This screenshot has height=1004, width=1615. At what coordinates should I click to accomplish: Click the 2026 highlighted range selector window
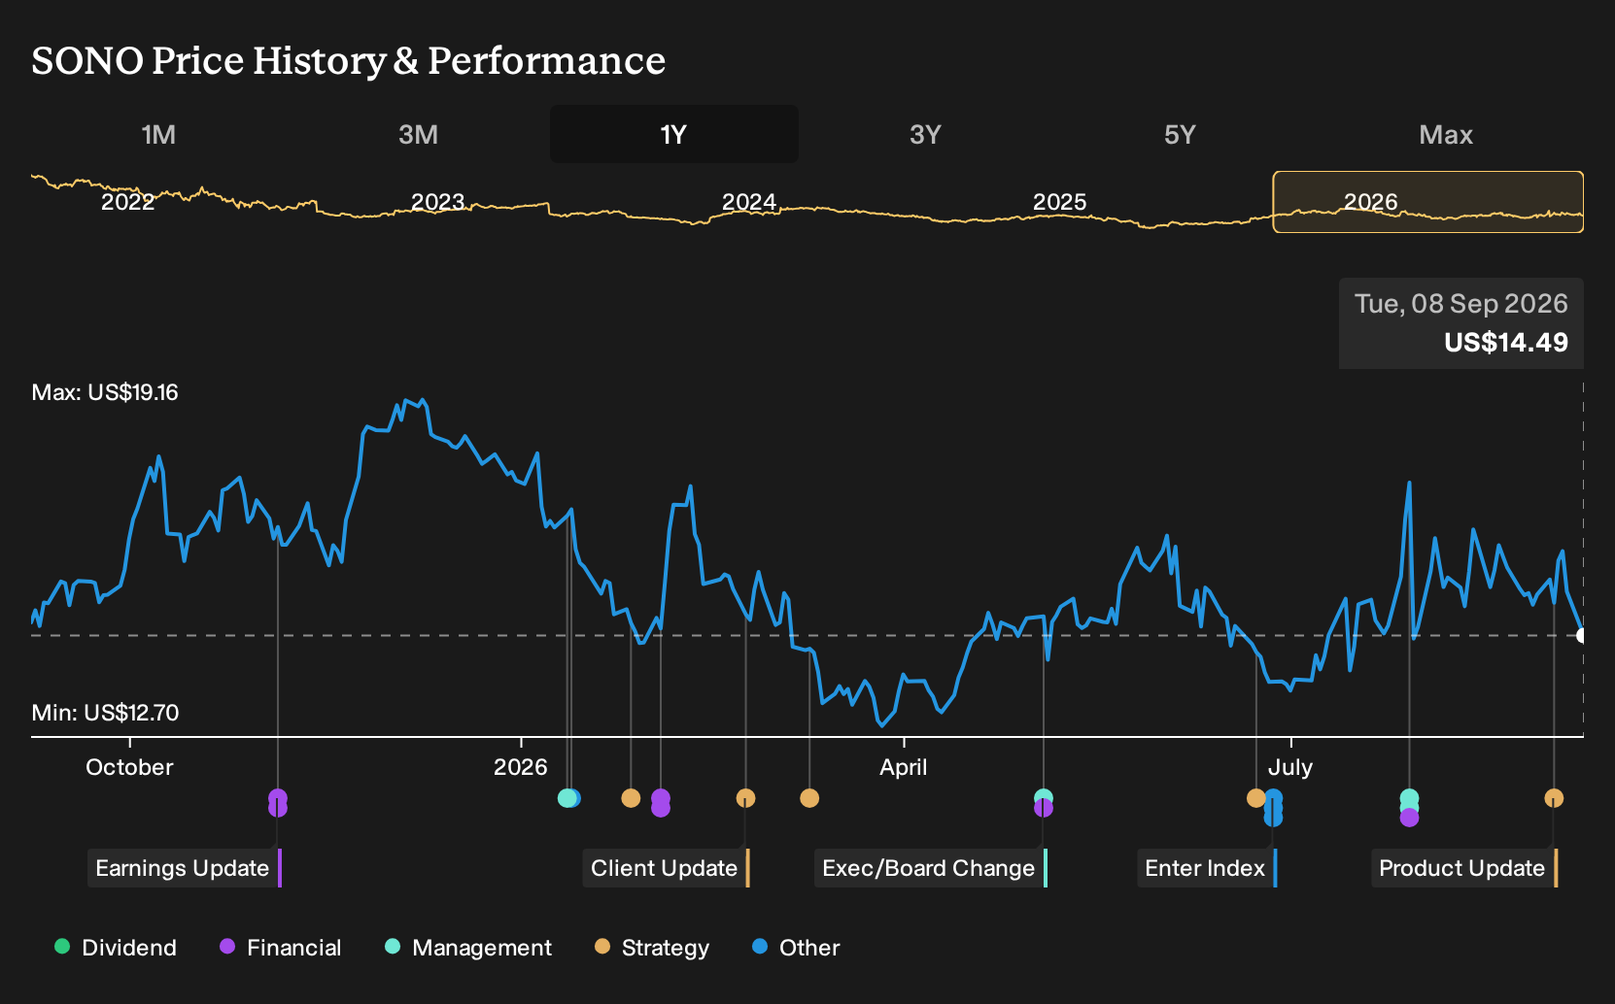point(1428,202)
